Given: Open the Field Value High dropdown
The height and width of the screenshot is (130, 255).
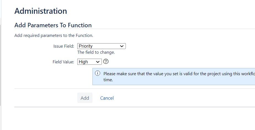Looking at the screenshot, I should coord(89,62).
